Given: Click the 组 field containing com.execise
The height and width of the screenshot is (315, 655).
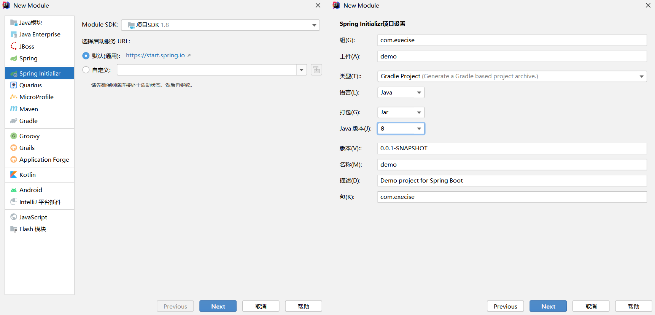Looking at the screenshot, I should 512,40.
